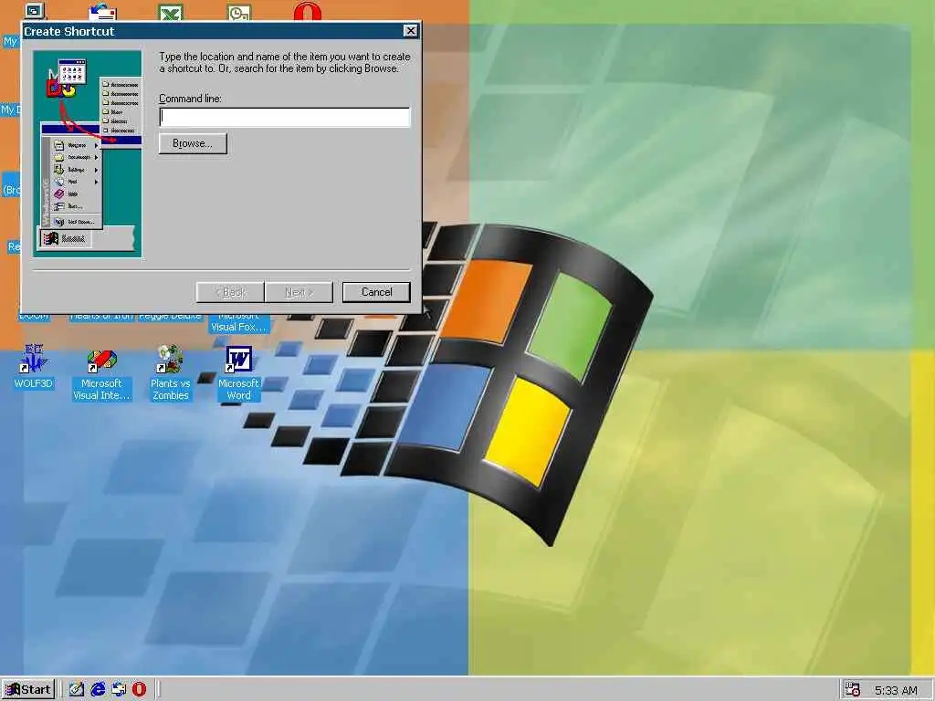The width and height of the screenshot is (935, 701).
Task: Click the Plants vs Zombies label text
Action: point(170,389)
